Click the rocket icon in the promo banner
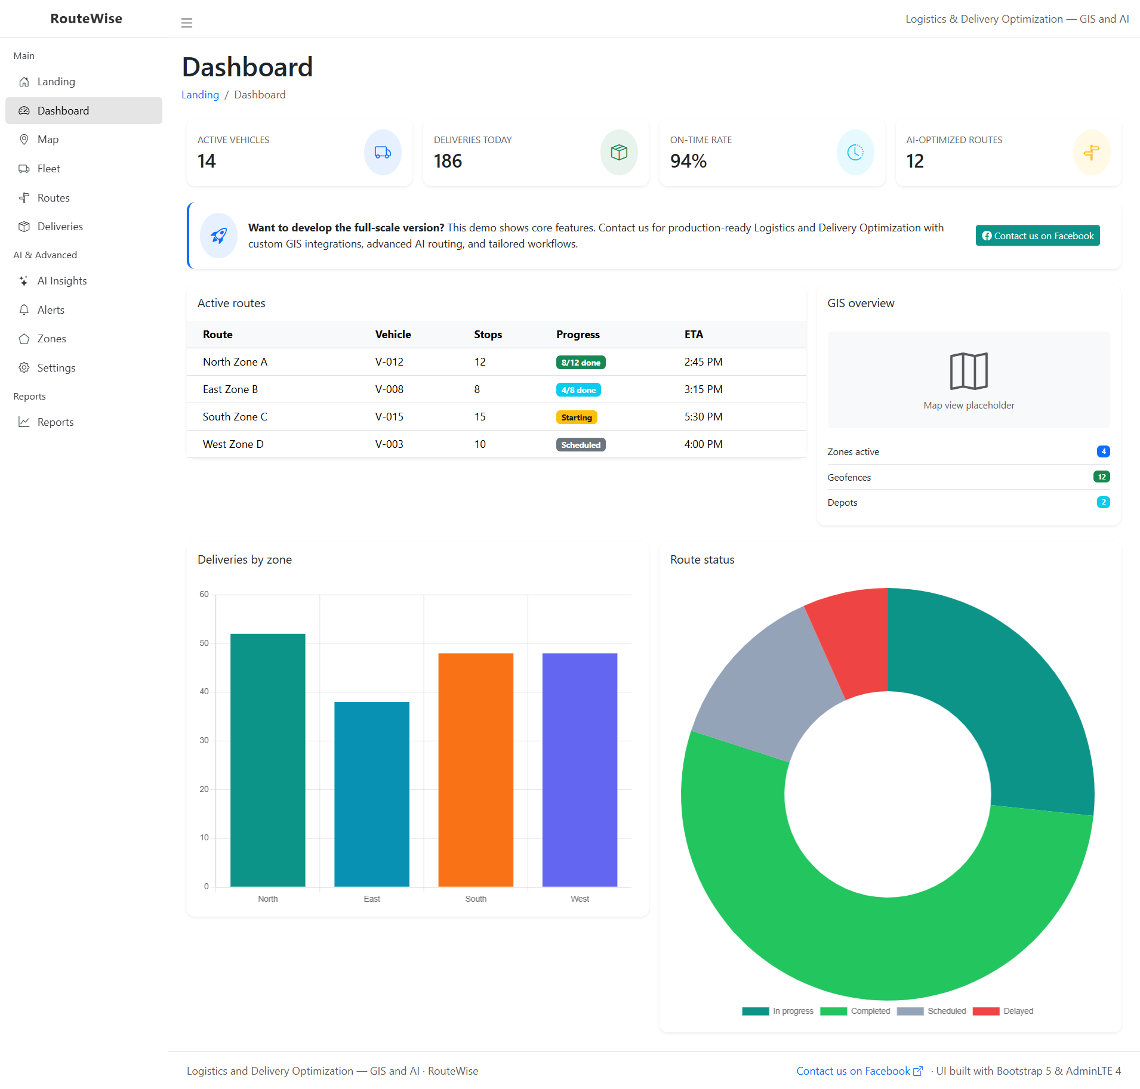Viewport: 1140px width, 1089px height. coord(218,236)
